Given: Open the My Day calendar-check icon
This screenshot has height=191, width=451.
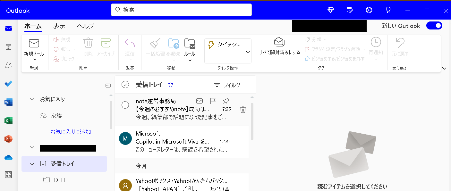Looking at the screenshot, I should [350, 10].
